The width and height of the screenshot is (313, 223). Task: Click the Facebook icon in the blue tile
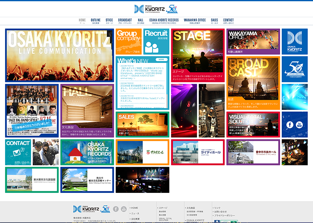point(290,125)
